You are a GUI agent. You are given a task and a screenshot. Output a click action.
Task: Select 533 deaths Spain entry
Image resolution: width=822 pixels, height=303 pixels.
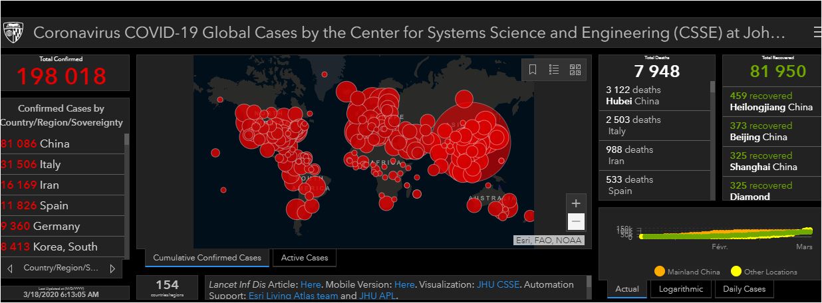pyautogui.click(x=655, y=185)
